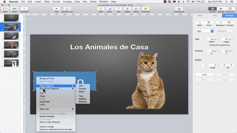Click the Lock button in inspector
Screen dimensions: 237x133
click(204, 75)
